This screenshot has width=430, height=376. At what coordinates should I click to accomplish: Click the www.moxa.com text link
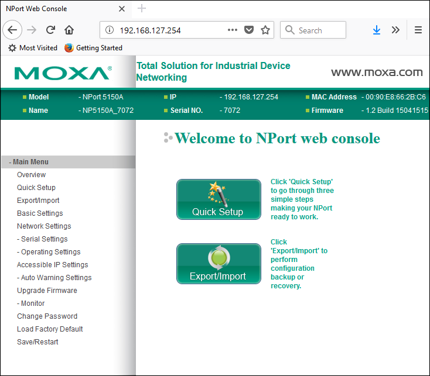click(377, 73)
